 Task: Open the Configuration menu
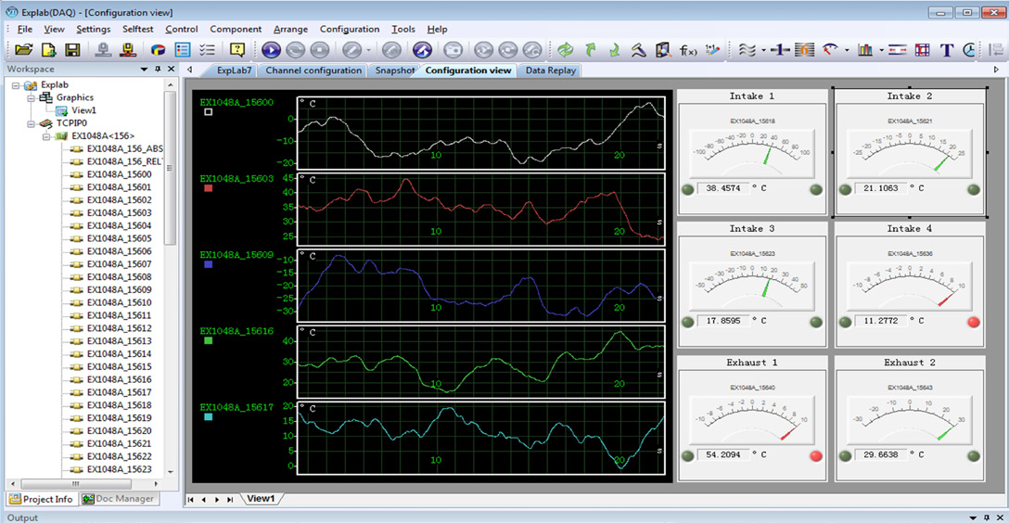tap(350, 29)
